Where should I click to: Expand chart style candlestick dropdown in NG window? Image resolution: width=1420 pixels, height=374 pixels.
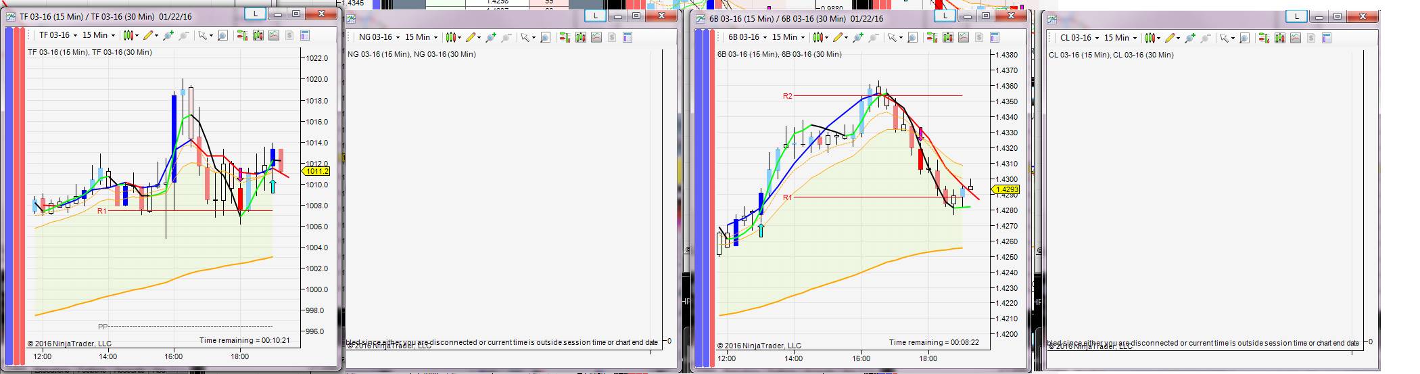coord(460,38)
